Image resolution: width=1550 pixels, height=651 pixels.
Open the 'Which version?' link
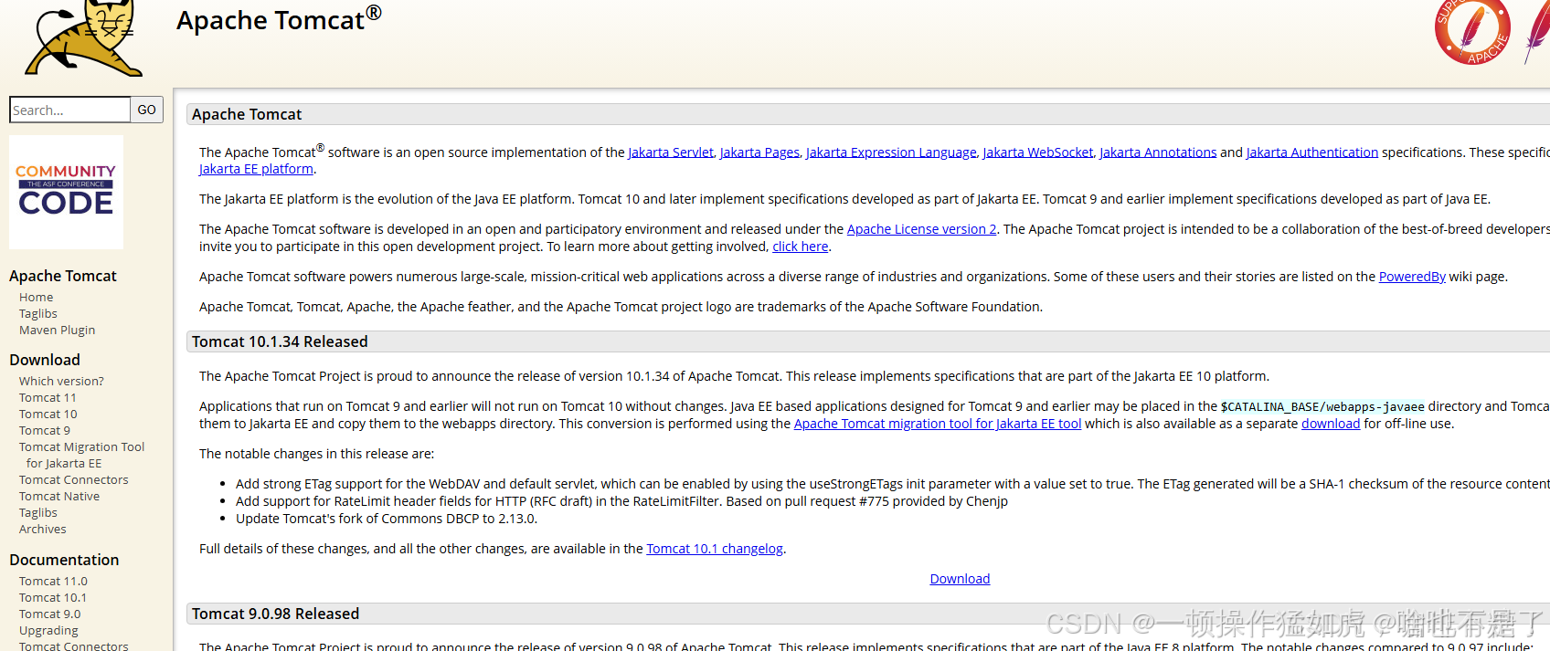point(61,382)
